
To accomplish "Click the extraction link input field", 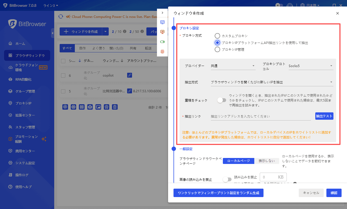I will tap(260, 116).
